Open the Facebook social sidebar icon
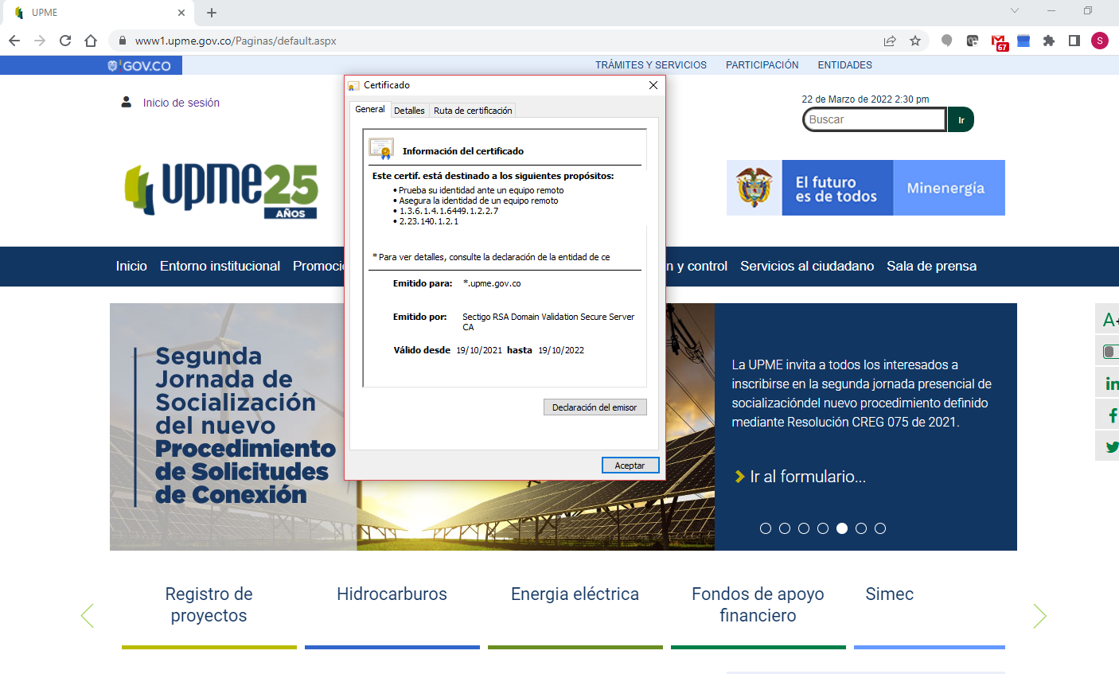The image size is (1119, 674). point(1111,415)
